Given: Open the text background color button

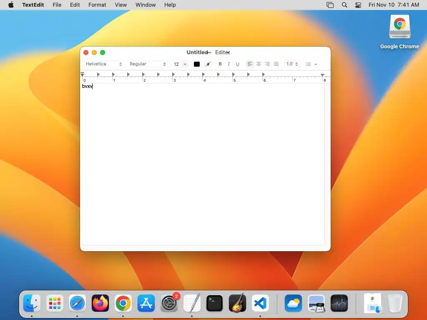Looking at the screenshot, I should [208, 64].
